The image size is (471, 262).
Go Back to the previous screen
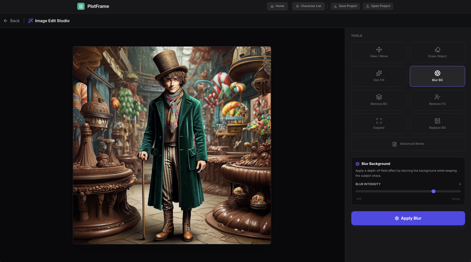12,21
